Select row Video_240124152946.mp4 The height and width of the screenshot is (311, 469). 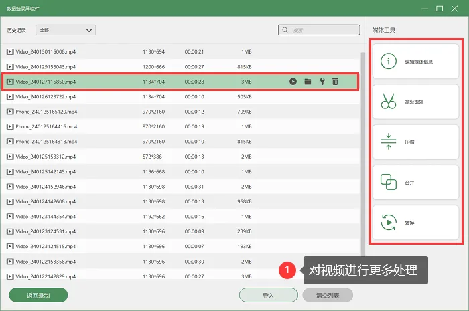180,187
